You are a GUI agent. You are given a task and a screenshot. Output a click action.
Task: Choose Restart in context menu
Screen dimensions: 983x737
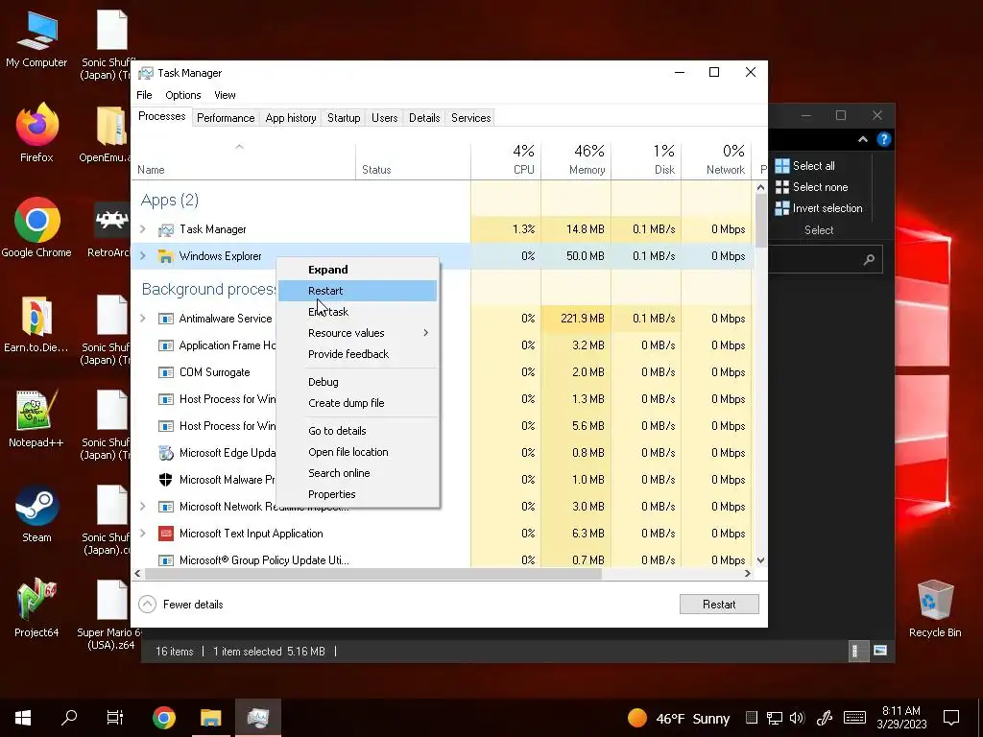(357, 291)
